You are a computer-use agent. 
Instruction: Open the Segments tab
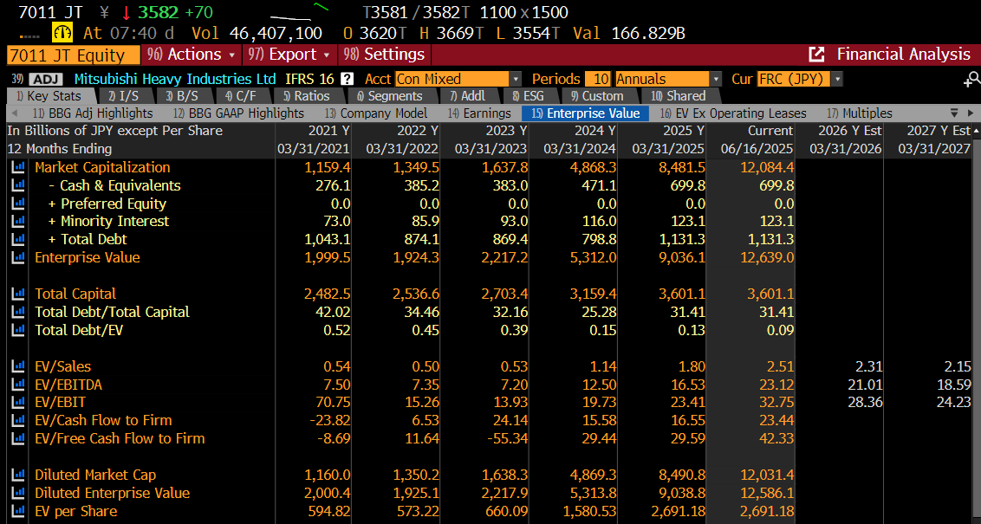389,96
